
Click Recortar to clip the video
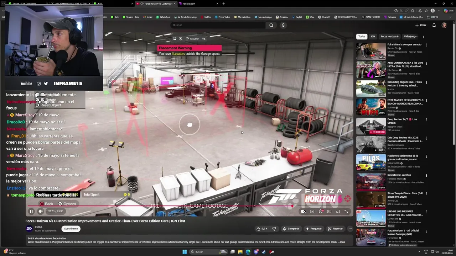(x=335, y=229)
